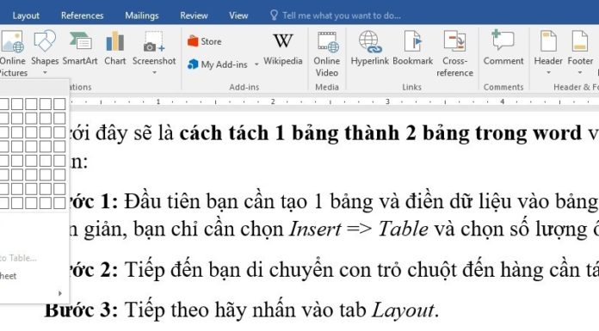
Task: Switch to the References tab
Action: (82, 15)
